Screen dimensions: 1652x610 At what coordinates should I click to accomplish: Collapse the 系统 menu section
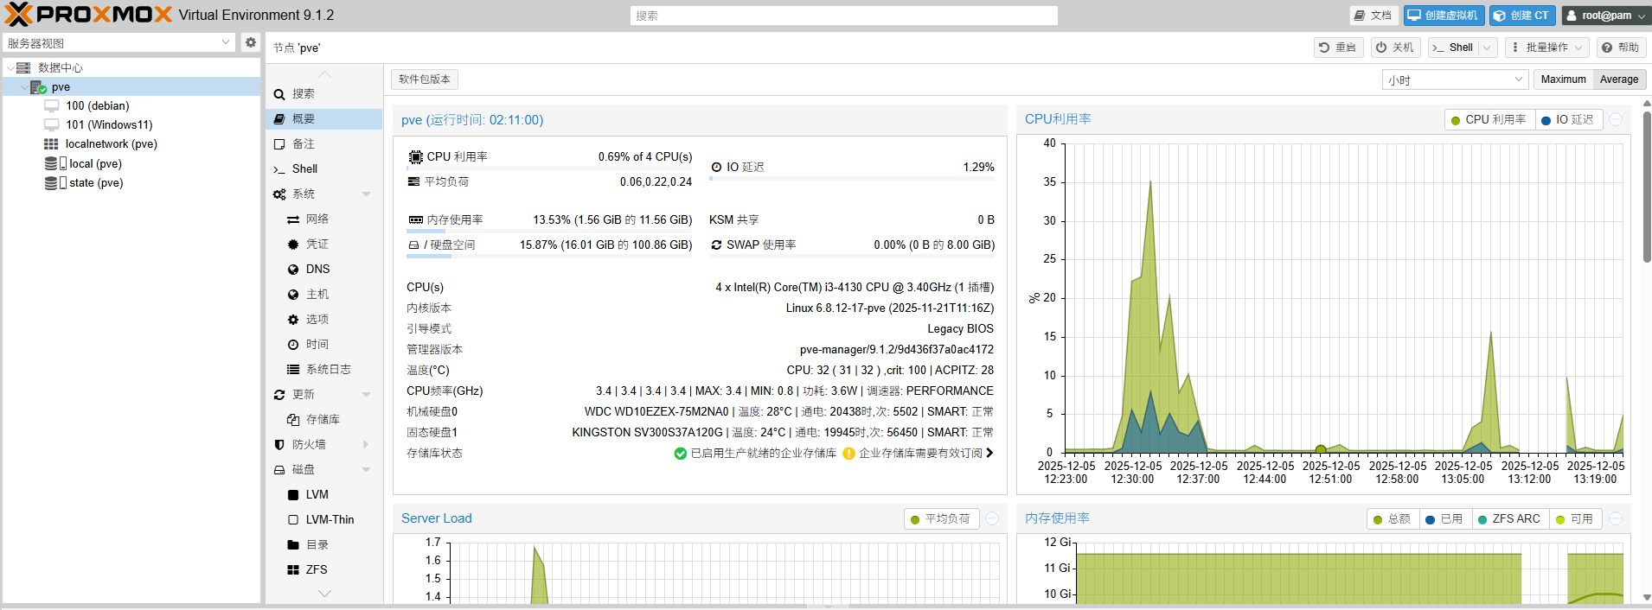366,194
